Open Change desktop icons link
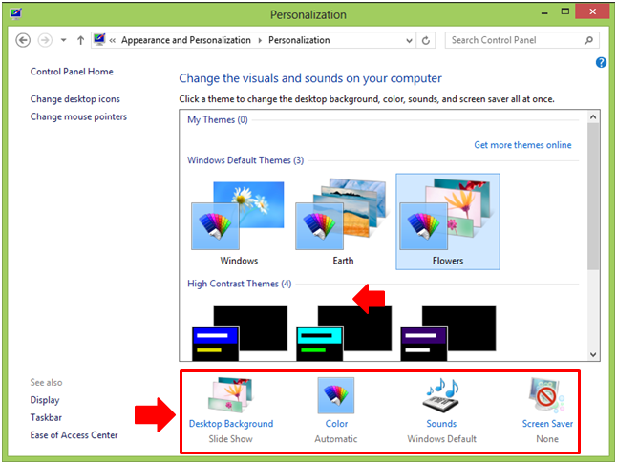Viewport: 617px width, 464px height. coord(75,99)
